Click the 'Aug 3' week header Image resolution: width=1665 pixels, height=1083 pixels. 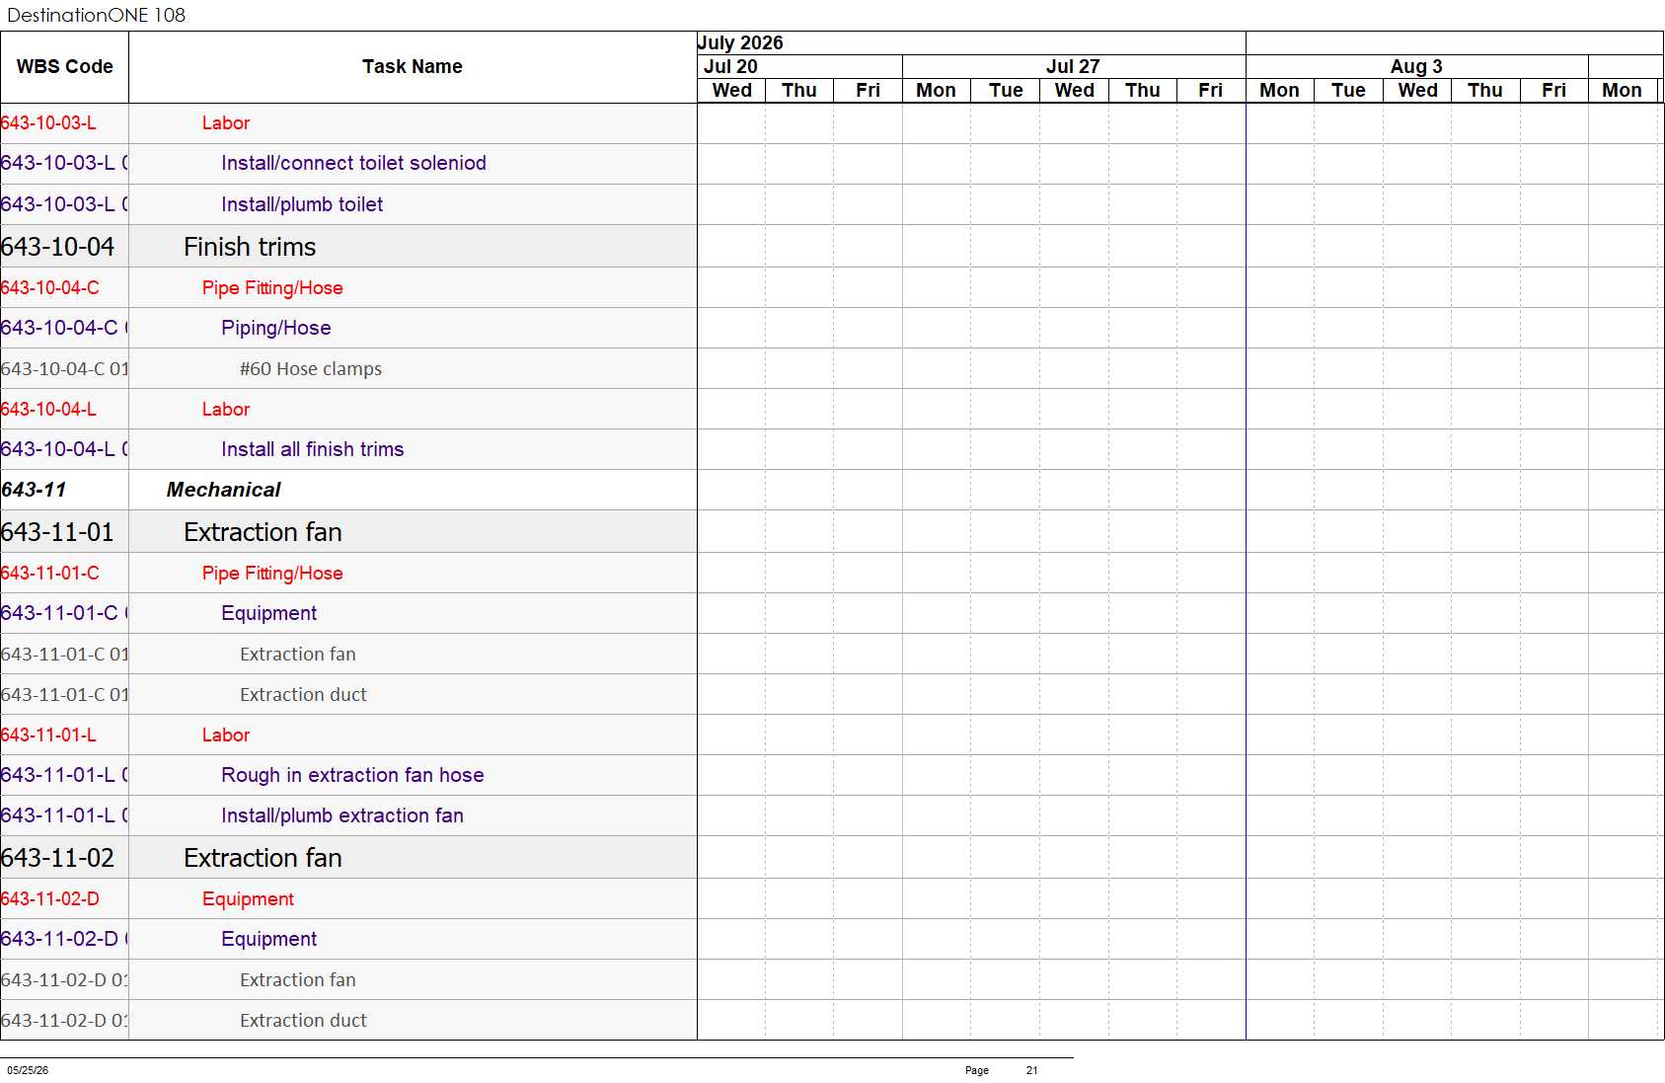pyautogui.click(x=1416, y=66)
